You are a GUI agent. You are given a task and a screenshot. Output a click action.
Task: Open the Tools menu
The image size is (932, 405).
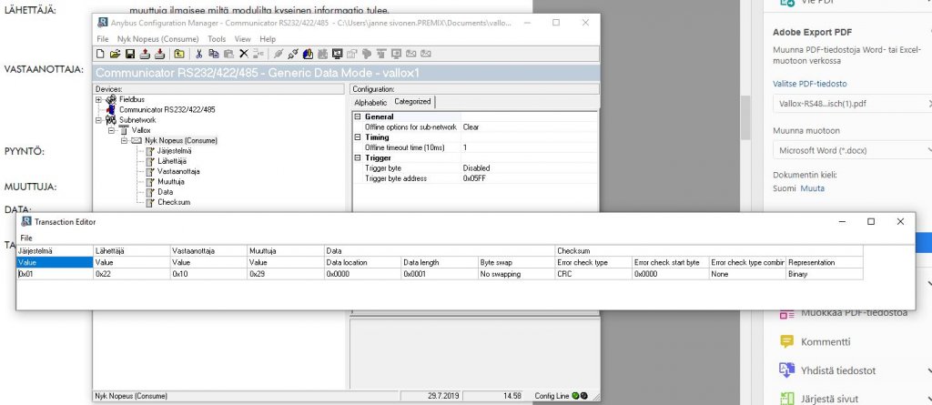217,39
